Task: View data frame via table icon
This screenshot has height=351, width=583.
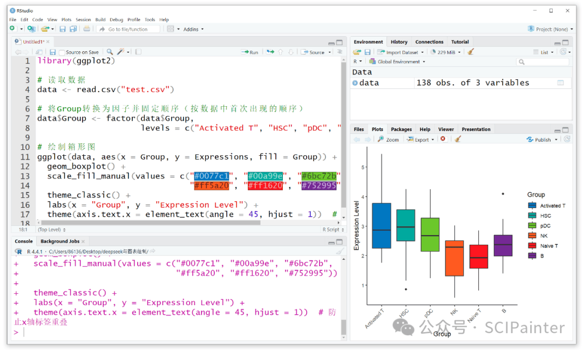Action: (x=560, y=83)
